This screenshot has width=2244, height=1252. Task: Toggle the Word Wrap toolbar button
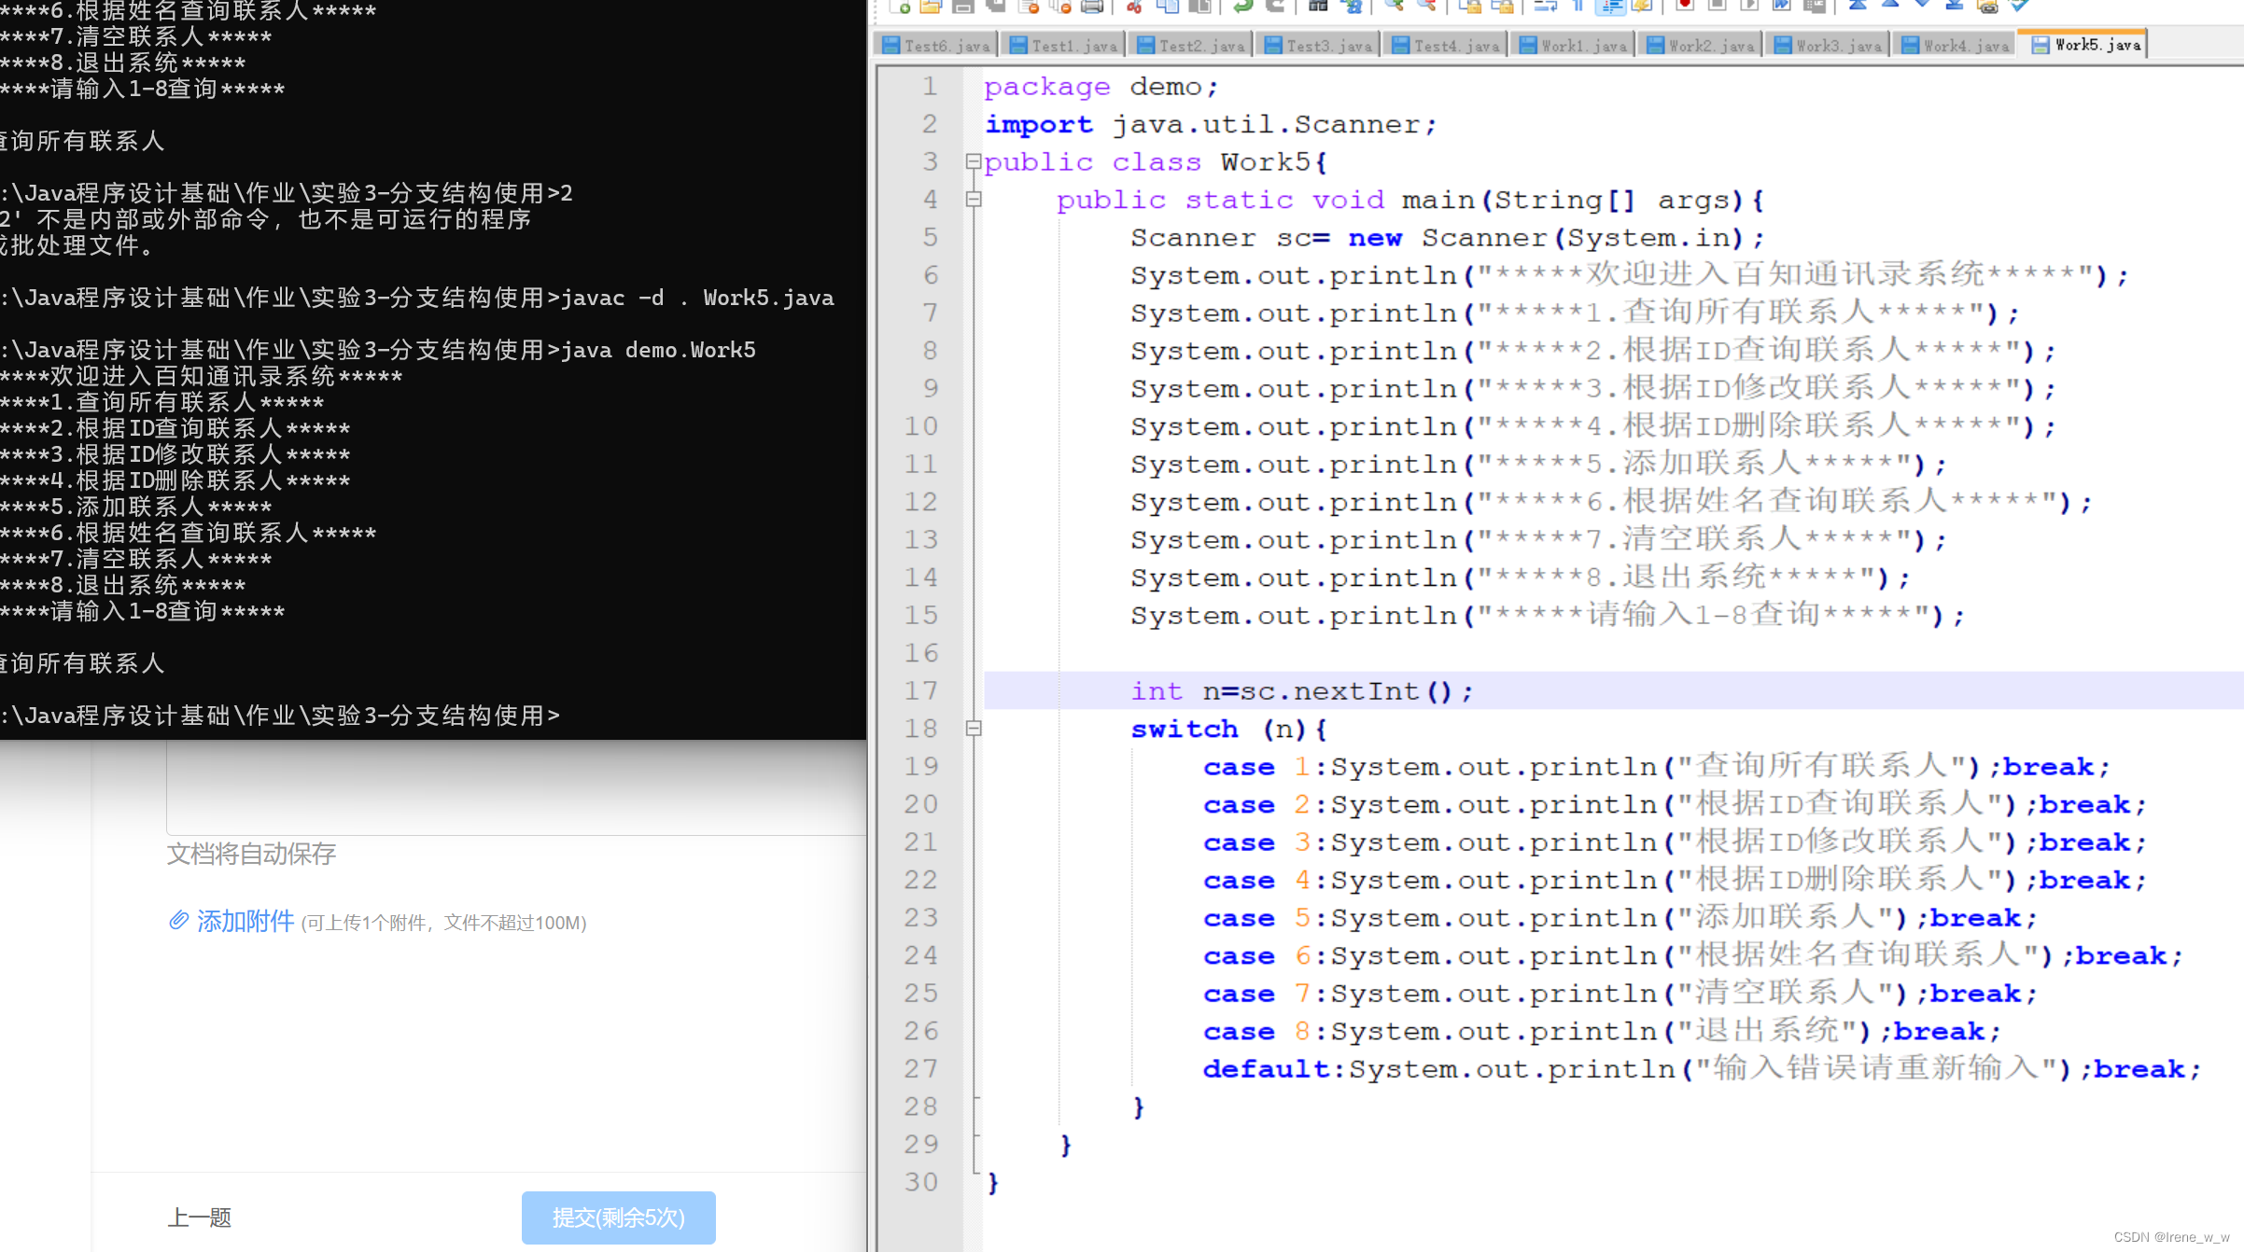point(1545,6)
